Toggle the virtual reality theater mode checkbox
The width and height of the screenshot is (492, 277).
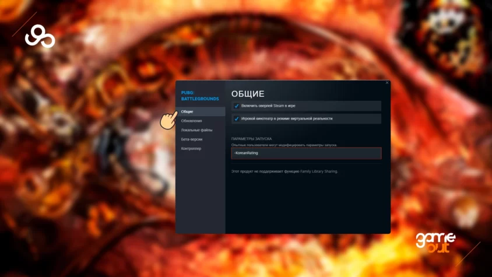tap(237, 119)
